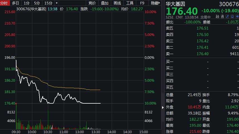
Task: Click the stock code 300676
Action: pos(229,4)
